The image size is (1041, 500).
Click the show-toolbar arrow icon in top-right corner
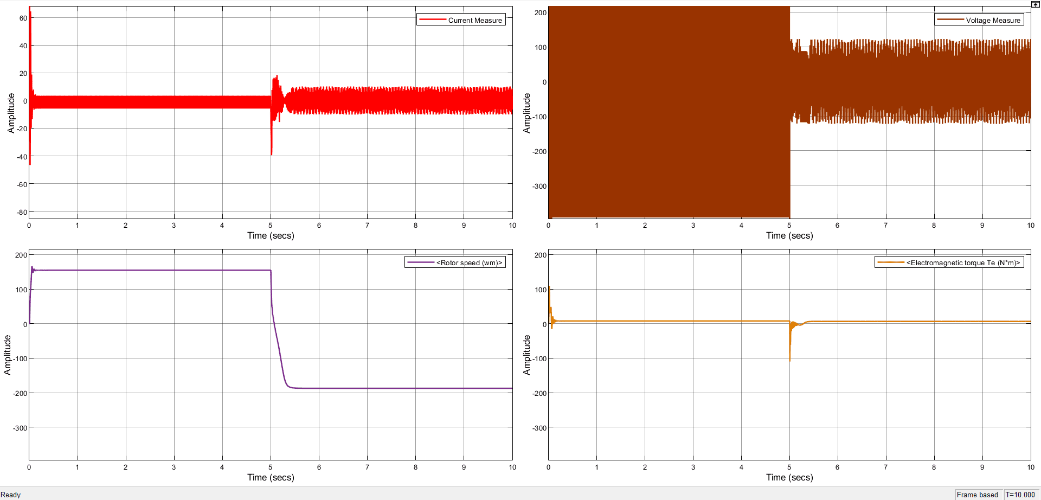coord(1035,4)
